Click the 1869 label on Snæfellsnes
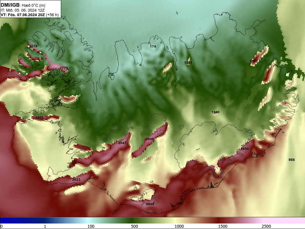The width and height of the screenshot is (305, 229). click(39, 118)
